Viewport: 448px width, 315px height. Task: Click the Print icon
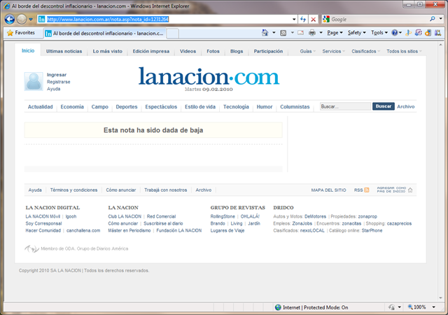312,33
